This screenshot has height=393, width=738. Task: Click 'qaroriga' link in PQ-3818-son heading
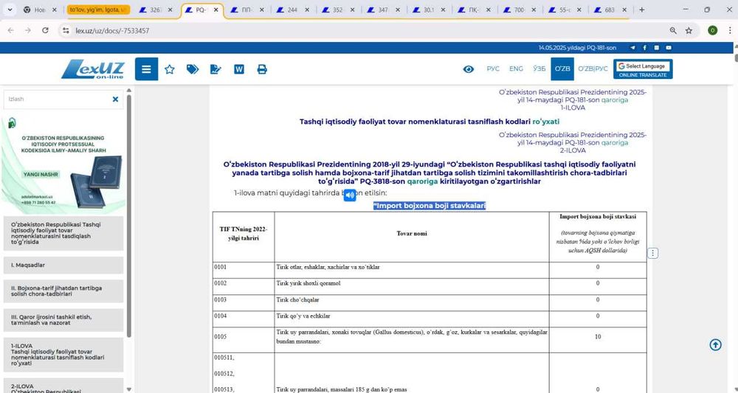(x=422, y=181)
